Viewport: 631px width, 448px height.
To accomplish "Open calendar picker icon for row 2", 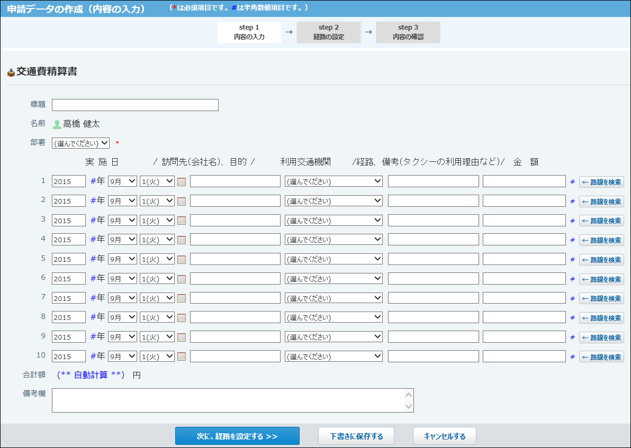I will (182, 201).
